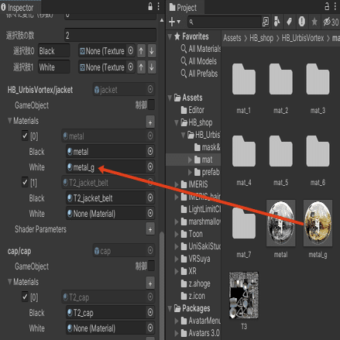This screenshot has height=340, width=340.
Task: Open picker for White metal_g material
Action: pyautogui.click(x=150, y=167)
